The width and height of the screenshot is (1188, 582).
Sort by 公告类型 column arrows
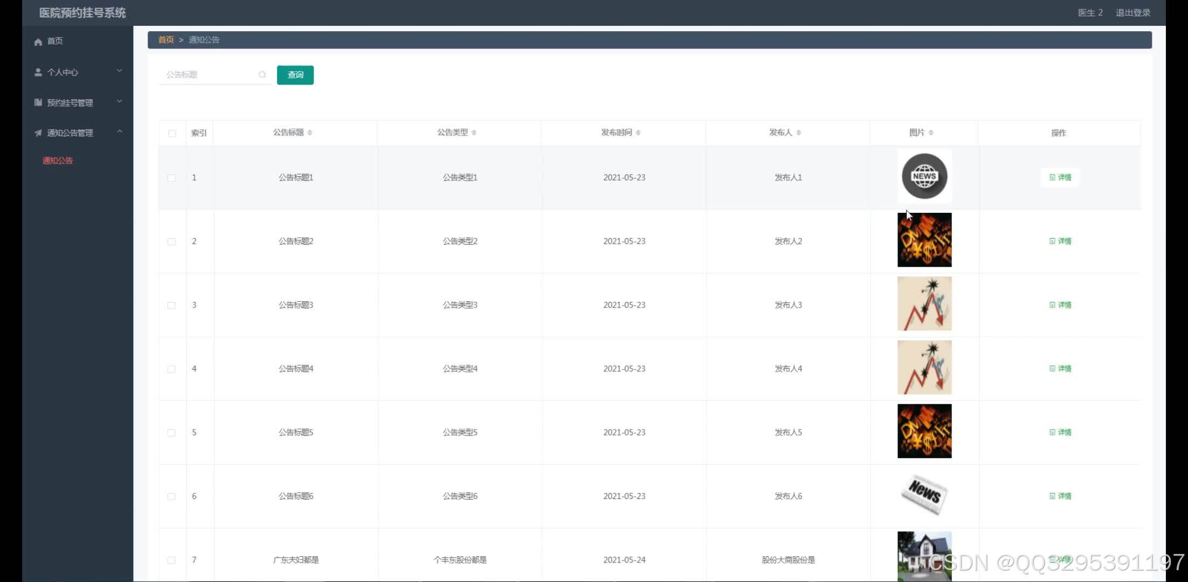point(474,133)
